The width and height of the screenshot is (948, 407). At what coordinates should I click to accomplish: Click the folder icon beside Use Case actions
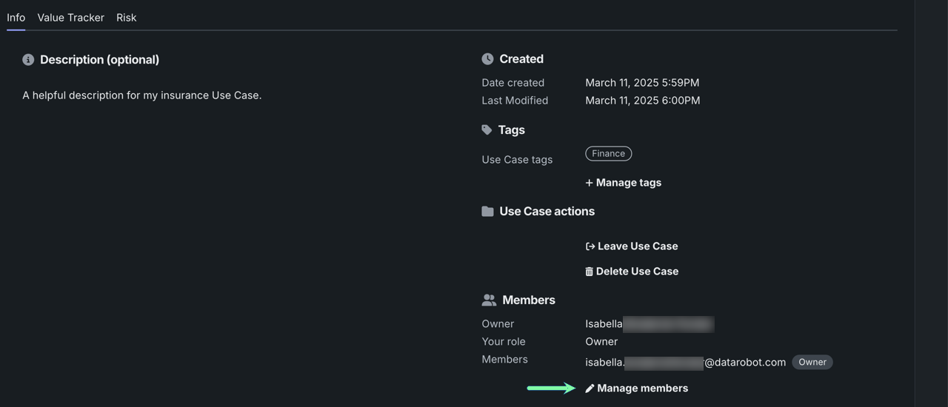[487, 212]
